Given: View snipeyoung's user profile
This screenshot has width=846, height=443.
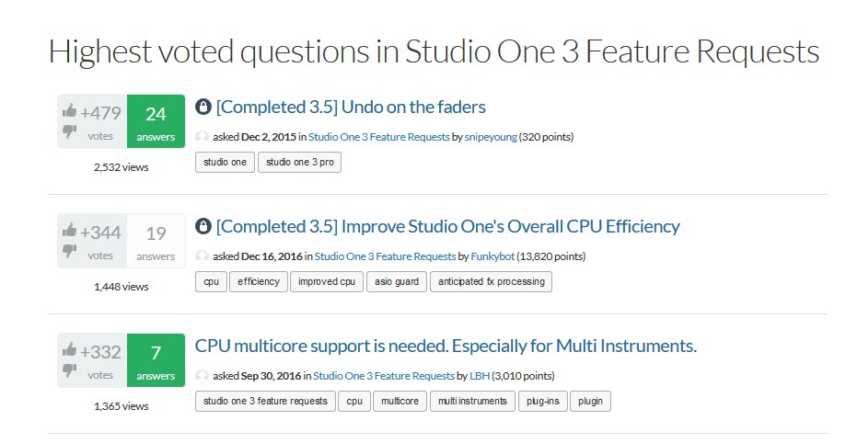Looking at the screenshot, I should 491,137.
